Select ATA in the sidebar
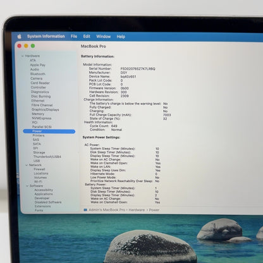The height and width of the screenshot is (263, 263). pyautogui.click(x=33, y=61)
